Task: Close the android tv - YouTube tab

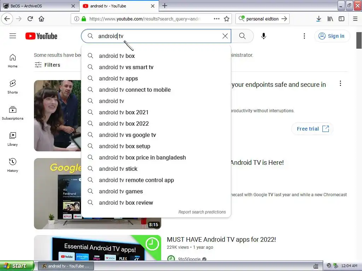Action: click(x=153, y=6)
